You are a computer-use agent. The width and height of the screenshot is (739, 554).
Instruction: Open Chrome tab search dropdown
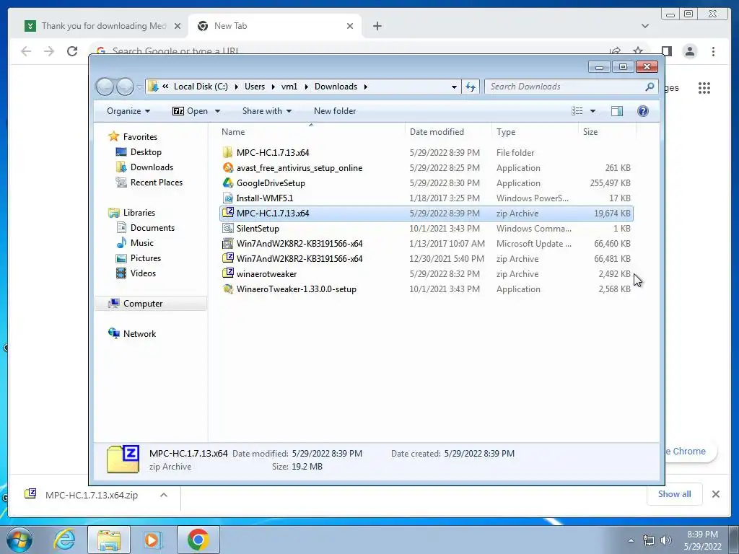click(645, 26)
